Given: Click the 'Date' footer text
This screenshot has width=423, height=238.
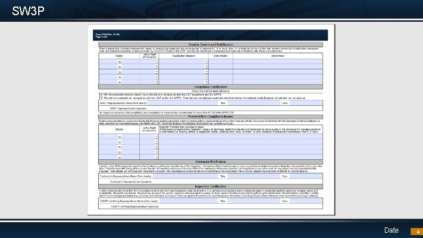Looking at the screenshot, I should point(391,230).
